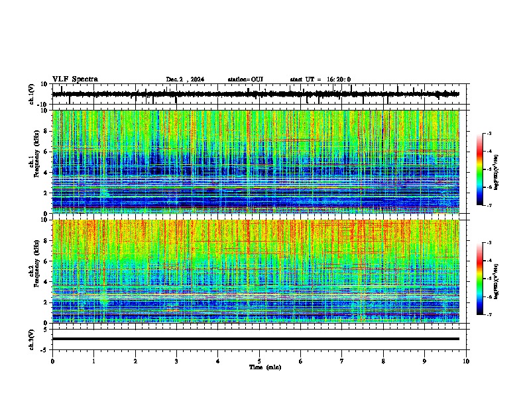Click the "10" tick on the time axis
Viewport: 525px width, 405px height.
click(466, 361)
